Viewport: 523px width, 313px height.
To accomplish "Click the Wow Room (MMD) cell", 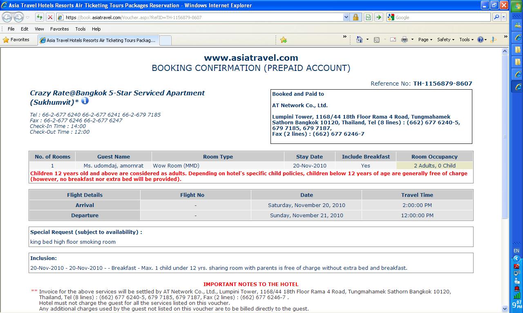I will coord(218,165).
